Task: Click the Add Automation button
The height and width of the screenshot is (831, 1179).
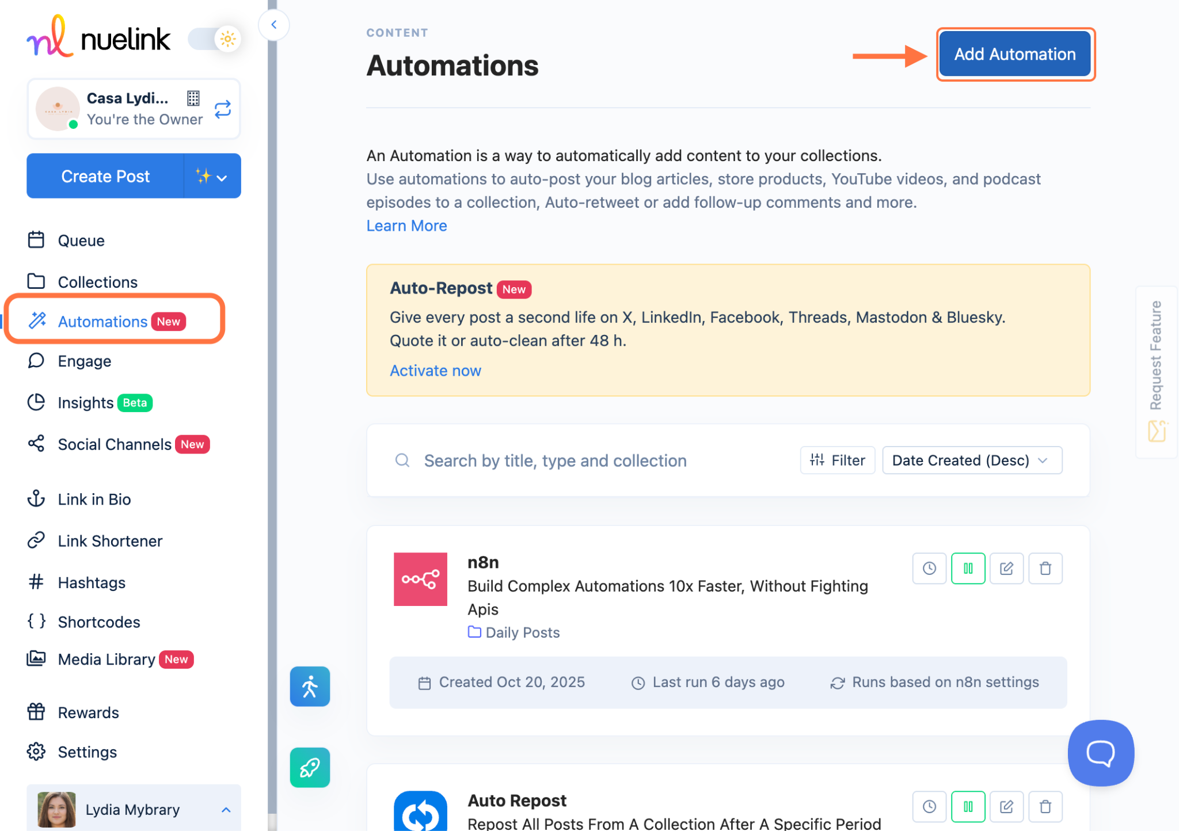Action: pyautogui.click(x=1014, y=54)
